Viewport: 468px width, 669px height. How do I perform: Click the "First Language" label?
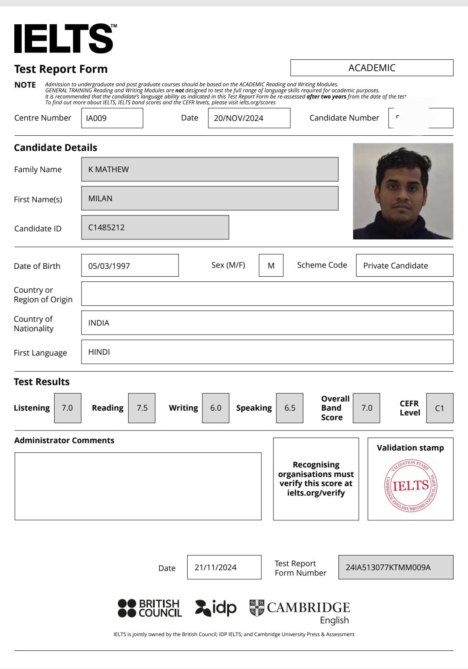pyautogui.click(x=40, y=353)
